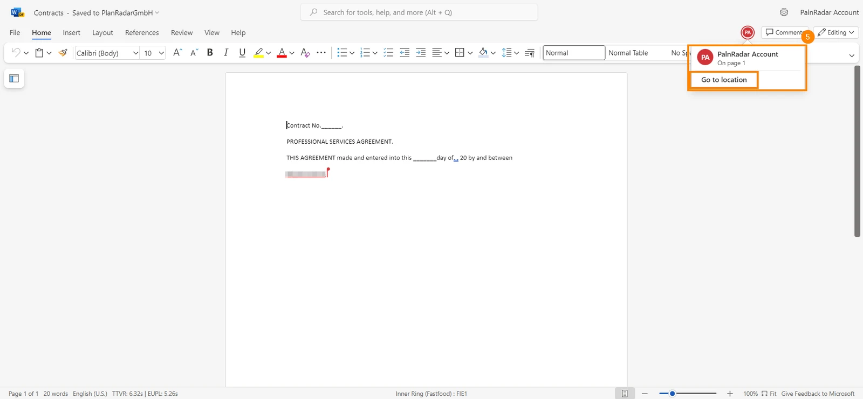Open the Help tab
863x399 pixels.
pos(238,33)
